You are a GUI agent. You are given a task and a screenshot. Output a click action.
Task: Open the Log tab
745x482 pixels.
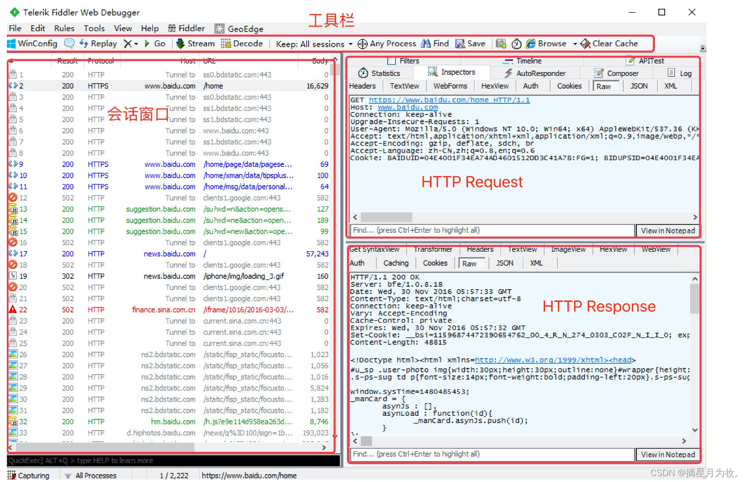tap(680, 73)
